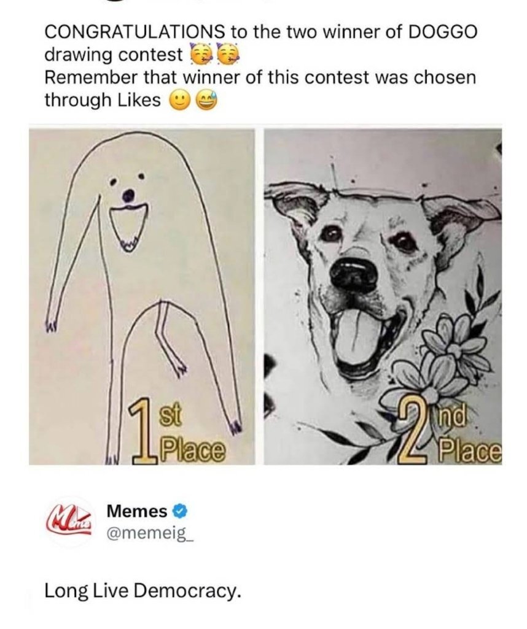Click the slightly smiling emoji after Likes
The image size is (527, 629).
(x=180, y=102)
